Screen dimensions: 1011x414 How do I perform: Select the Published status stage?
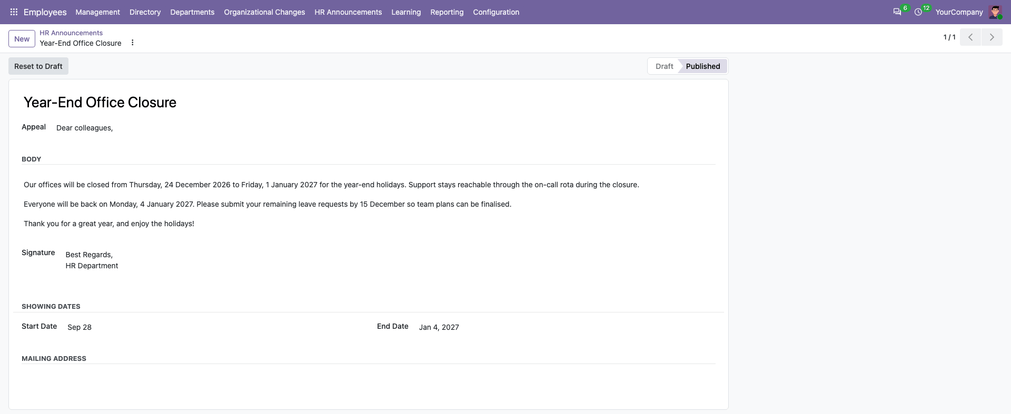pos(703,66)
